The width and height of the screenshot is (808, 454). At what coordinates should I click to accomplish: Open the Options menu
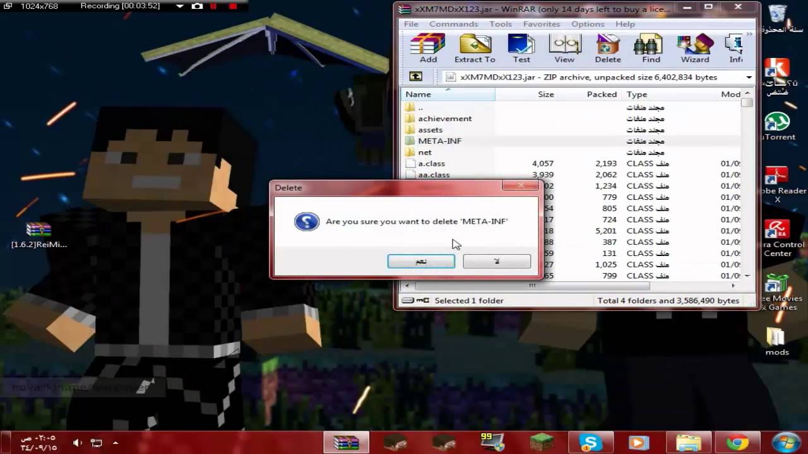[588, 24]
